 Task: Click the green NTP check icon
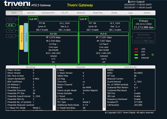(152, 55)
